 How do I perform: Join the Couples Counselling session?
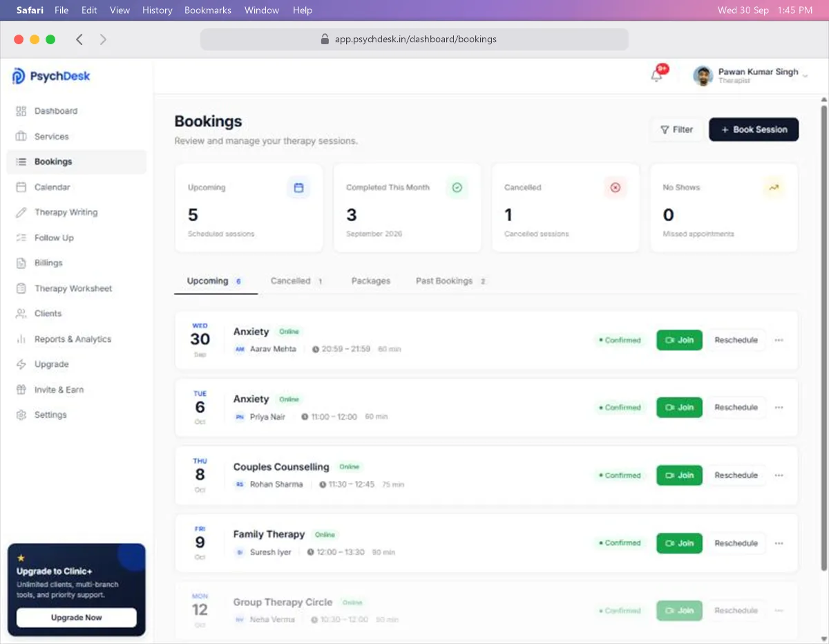679,475
